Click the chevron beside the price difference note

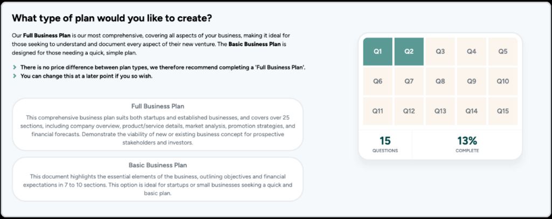click(x=15, y=67)
